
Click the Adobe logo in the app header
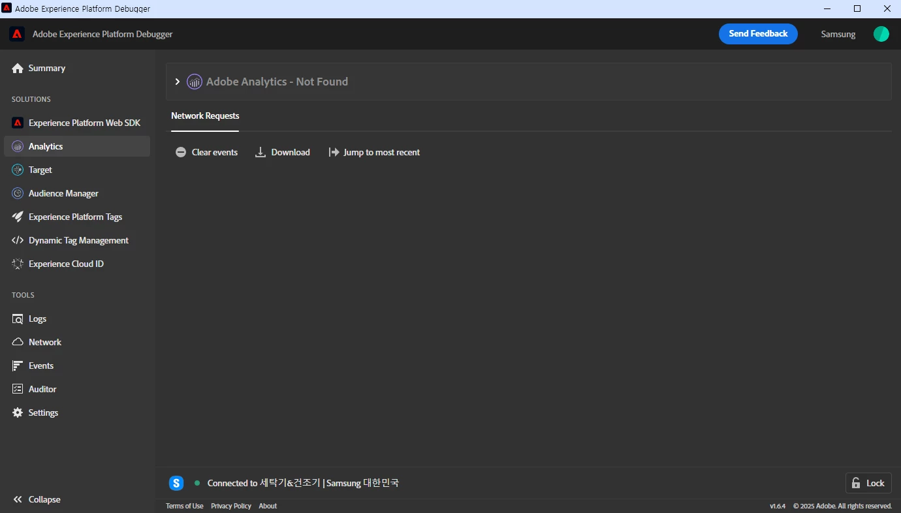[x=17, y=34]
